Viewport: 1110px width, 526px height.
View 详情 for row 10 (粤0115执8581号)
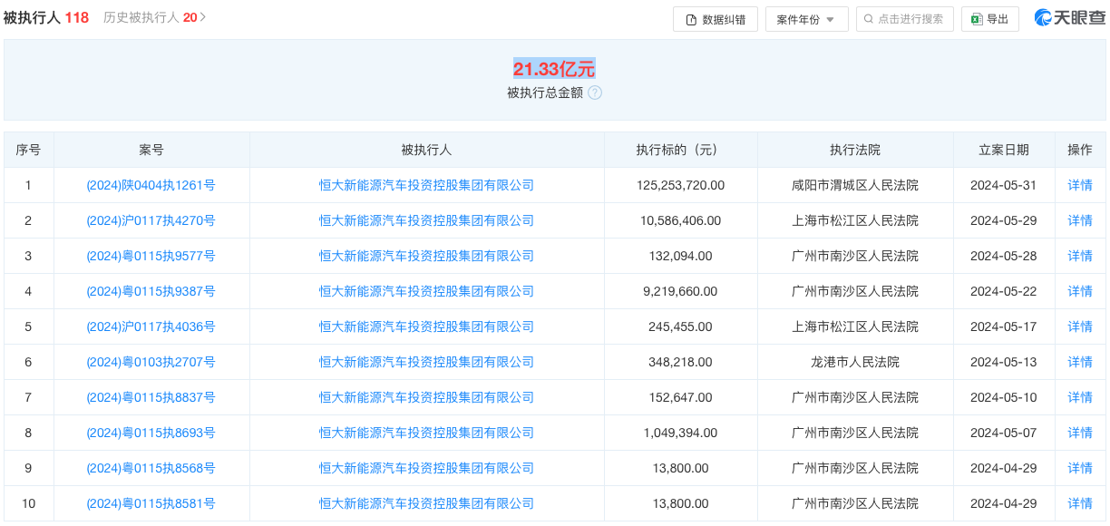click(x=1080, y=503)
